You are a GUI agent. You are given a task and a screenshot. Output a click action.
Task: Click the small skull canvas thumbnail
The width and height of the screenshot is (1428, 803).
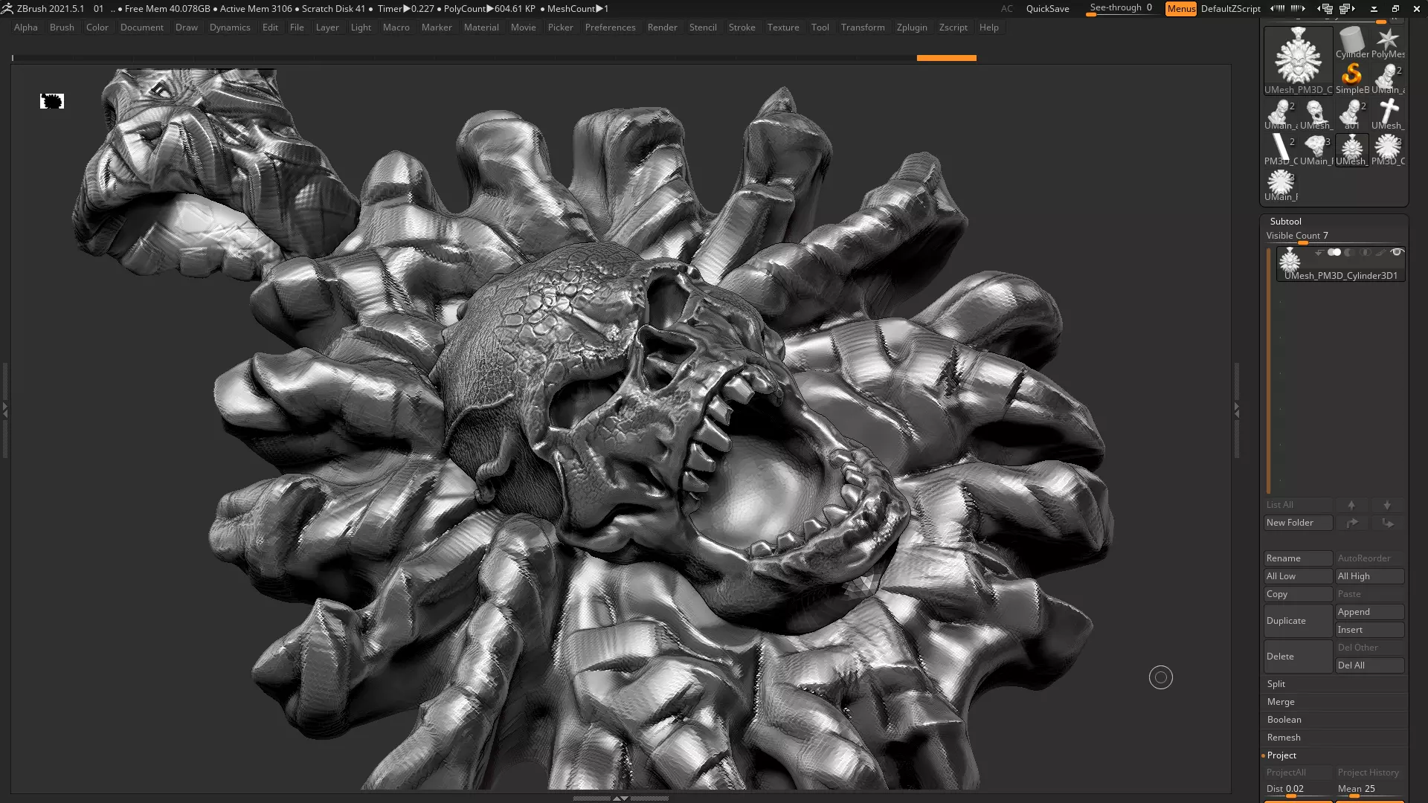point(52,101)
